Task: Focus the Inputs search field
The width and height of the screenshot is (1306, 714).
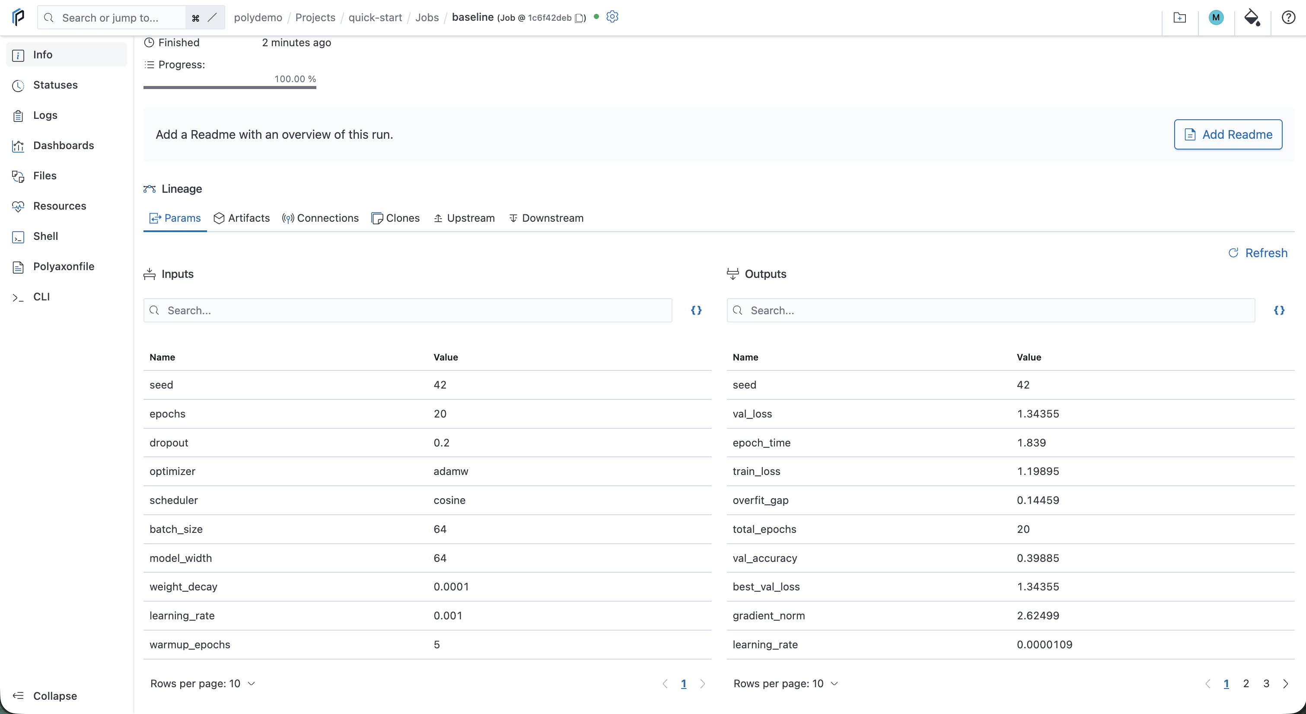Action: pyautogui.click(x=408, y=310)
